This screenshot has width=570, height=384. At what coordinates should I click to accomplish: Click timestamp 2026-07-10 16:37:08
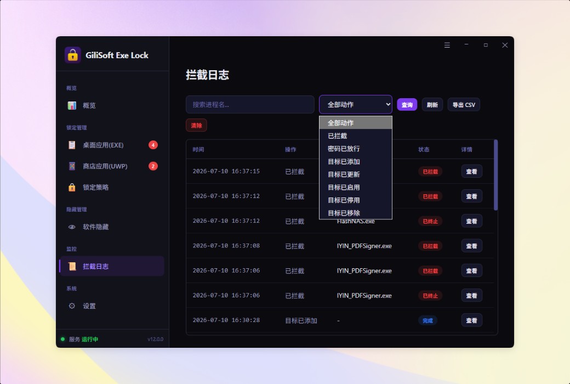(226, 246)
